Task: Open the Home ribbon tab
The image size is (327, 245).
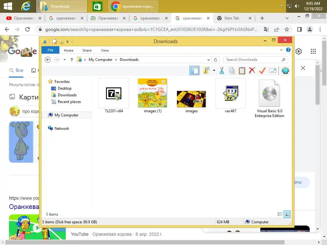Action: 69,50
